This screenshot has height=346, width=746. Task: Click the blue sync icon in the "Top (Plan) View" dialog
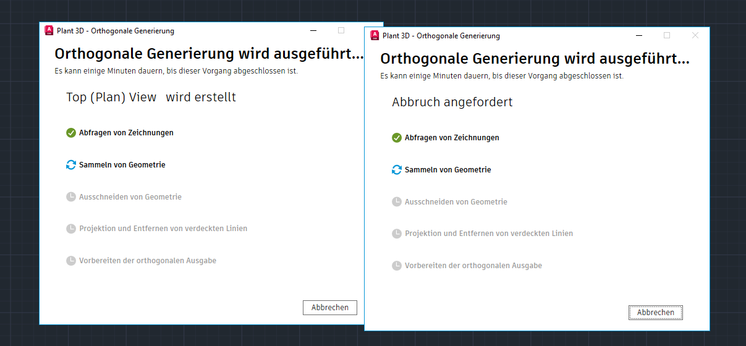click(x=71, y=165)
